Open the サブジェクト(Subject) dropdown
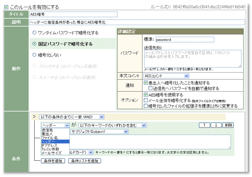The image size is (252, 177). pos(99,132)
